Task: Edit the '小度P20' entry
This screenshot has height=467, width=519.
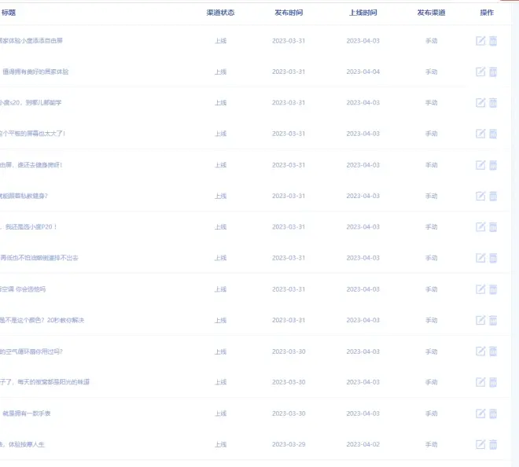Action: coord(480,227)
